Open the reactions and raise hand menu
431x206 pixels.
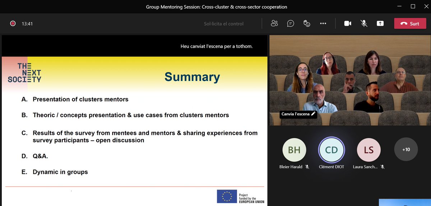pos(306,24)
